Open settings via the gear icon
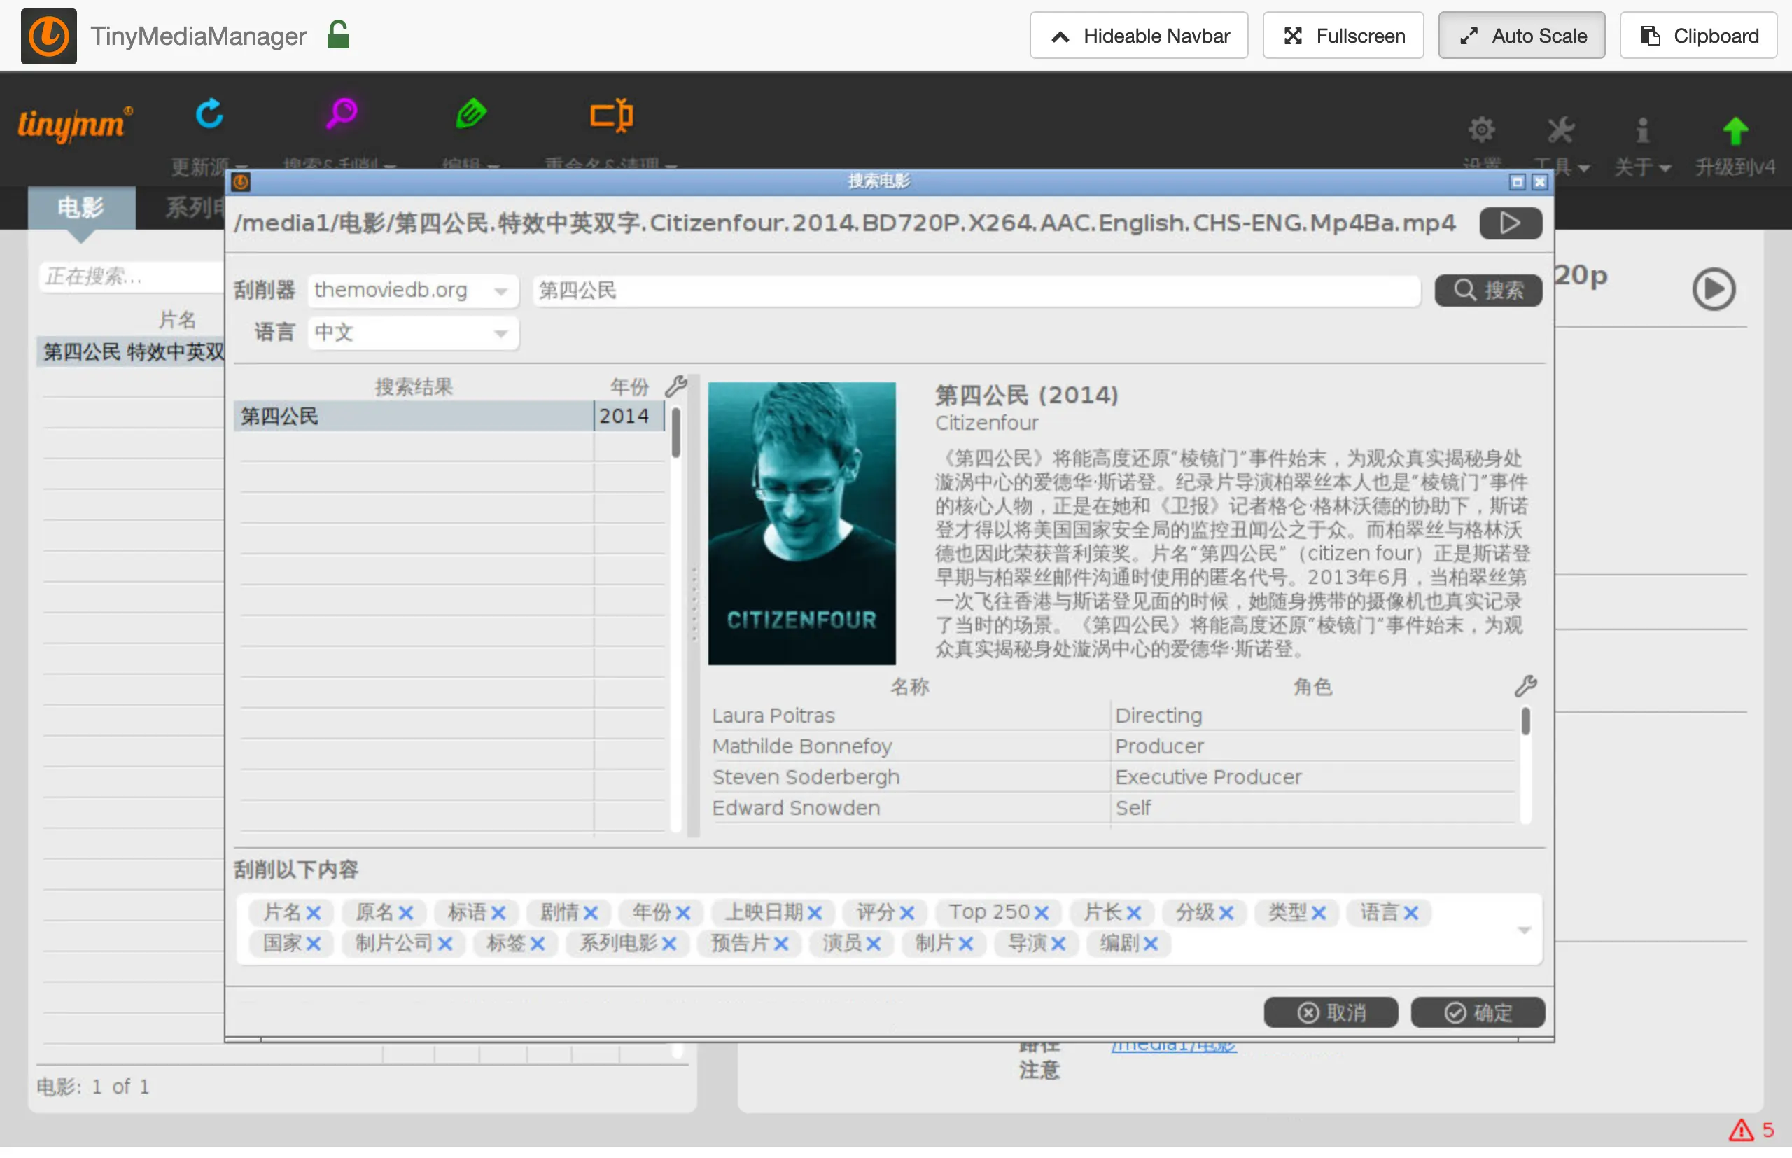The width and height of the screenshot is (1792, 1158). tap(1480, 130)
